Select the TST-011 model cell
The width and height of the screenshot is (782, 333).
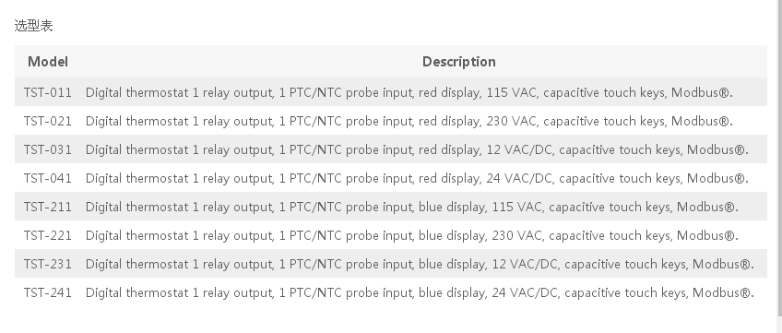[x=48, y=92]
